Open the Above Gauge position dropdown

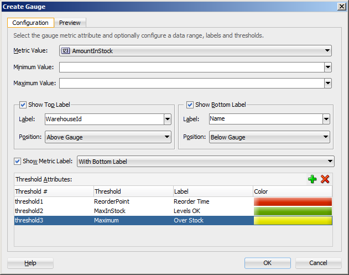pos(108,137)
